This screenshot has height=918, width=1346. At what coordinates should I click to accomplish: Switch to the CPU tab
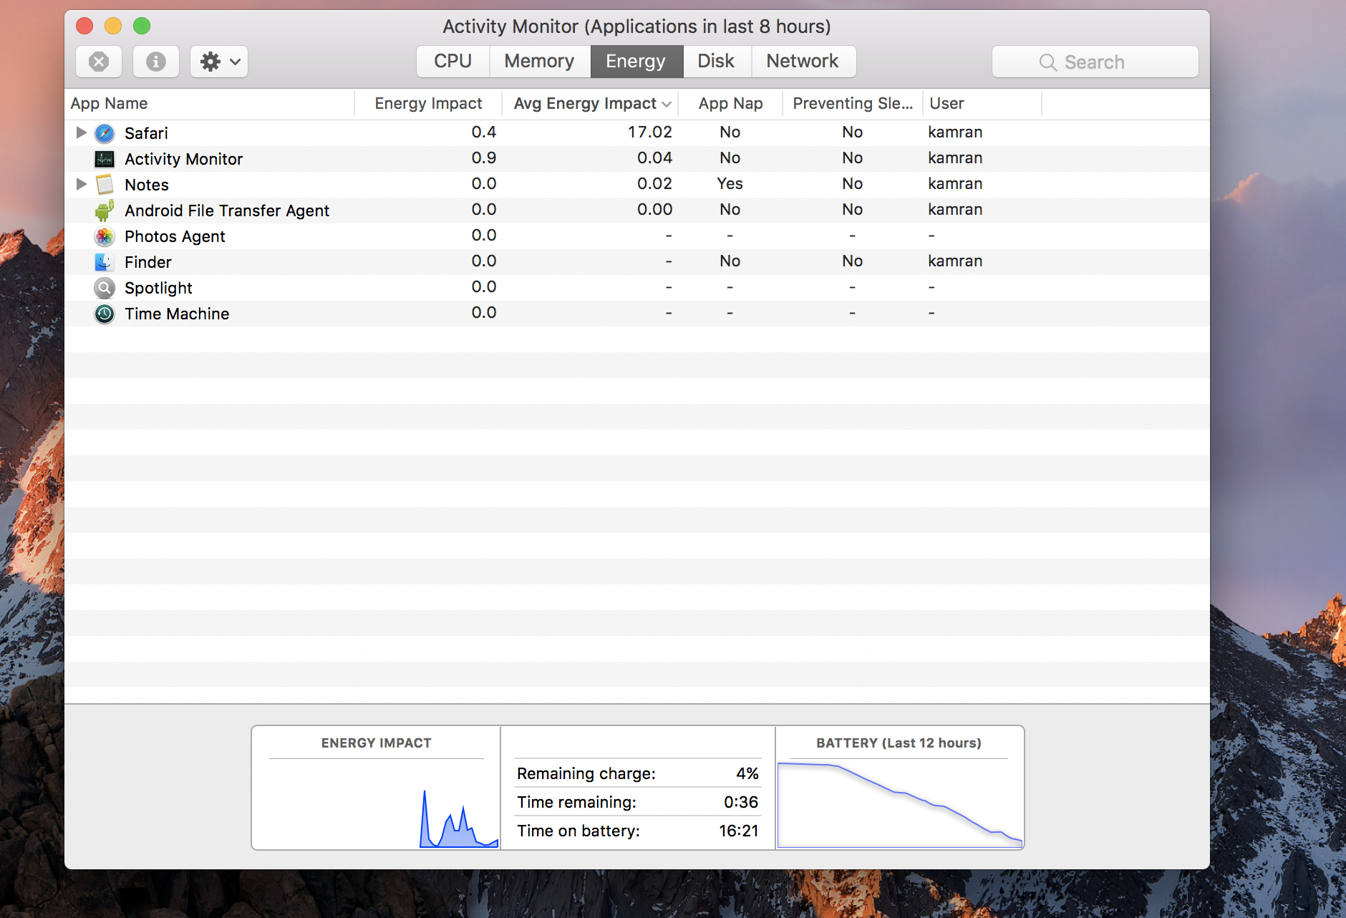(x=453, y=62)
